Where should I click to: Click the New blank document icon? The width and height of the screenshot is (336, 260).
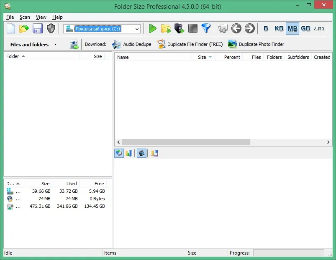(x=11, y=28)
